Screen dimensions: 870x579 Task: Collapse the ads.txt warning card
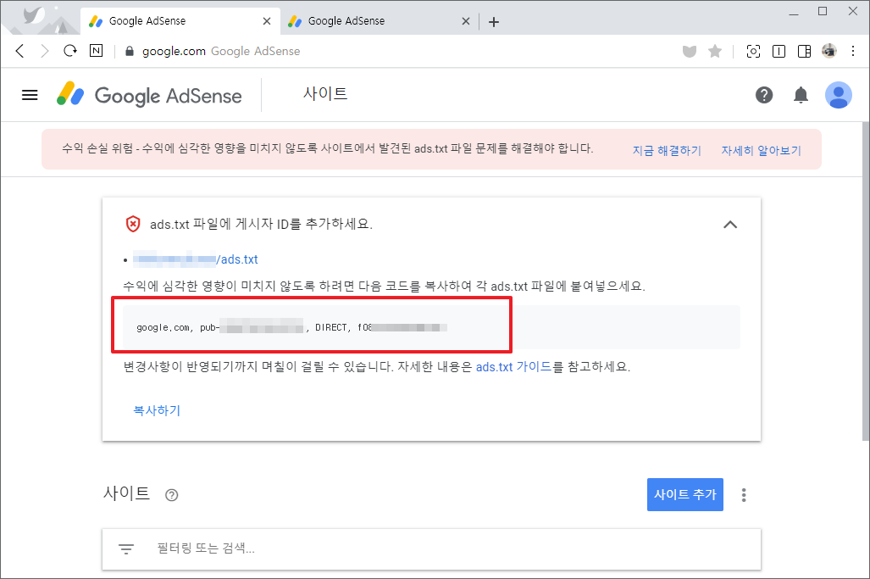pos(730,225)
